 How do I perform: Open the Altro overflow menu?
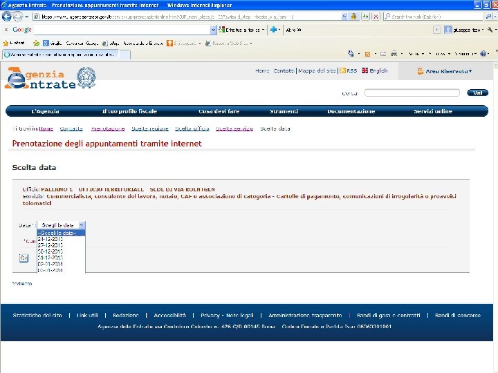click(293, 30)
